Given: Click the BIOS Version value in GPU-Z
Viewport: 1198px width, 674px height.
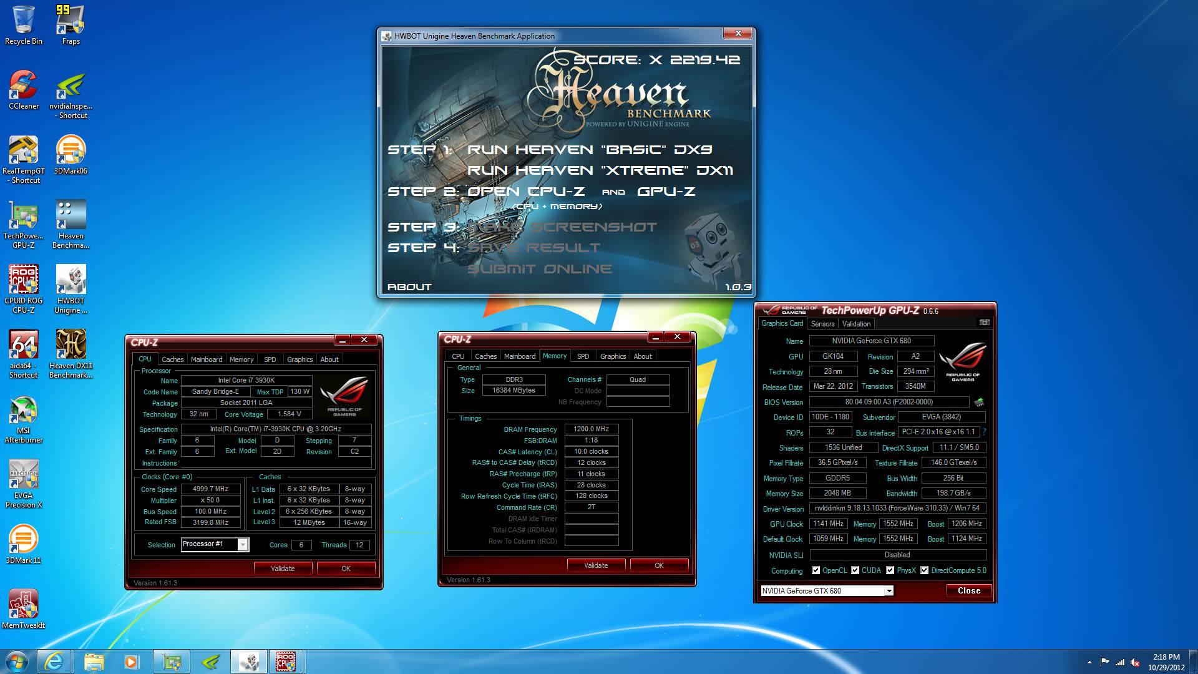Looking at the screenshot, I should point(889,402).
